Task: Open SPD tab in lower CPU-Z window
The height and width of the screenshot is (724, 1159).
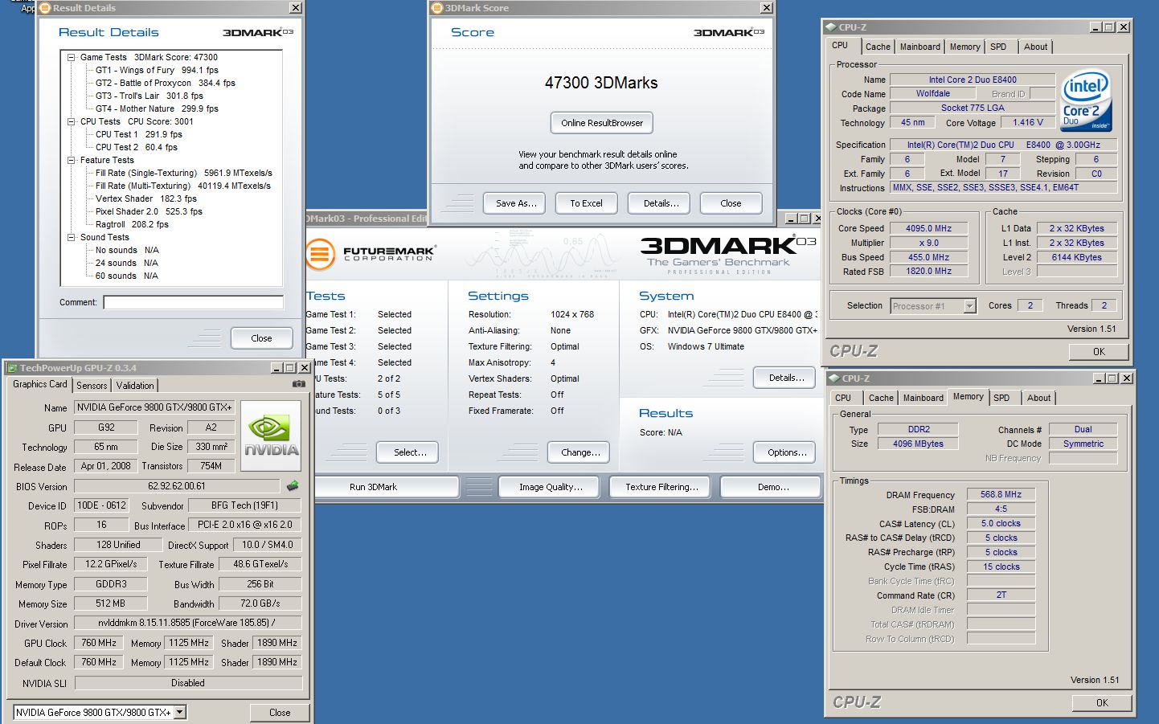Action: pyautogui.click(x=1001, y=398)
